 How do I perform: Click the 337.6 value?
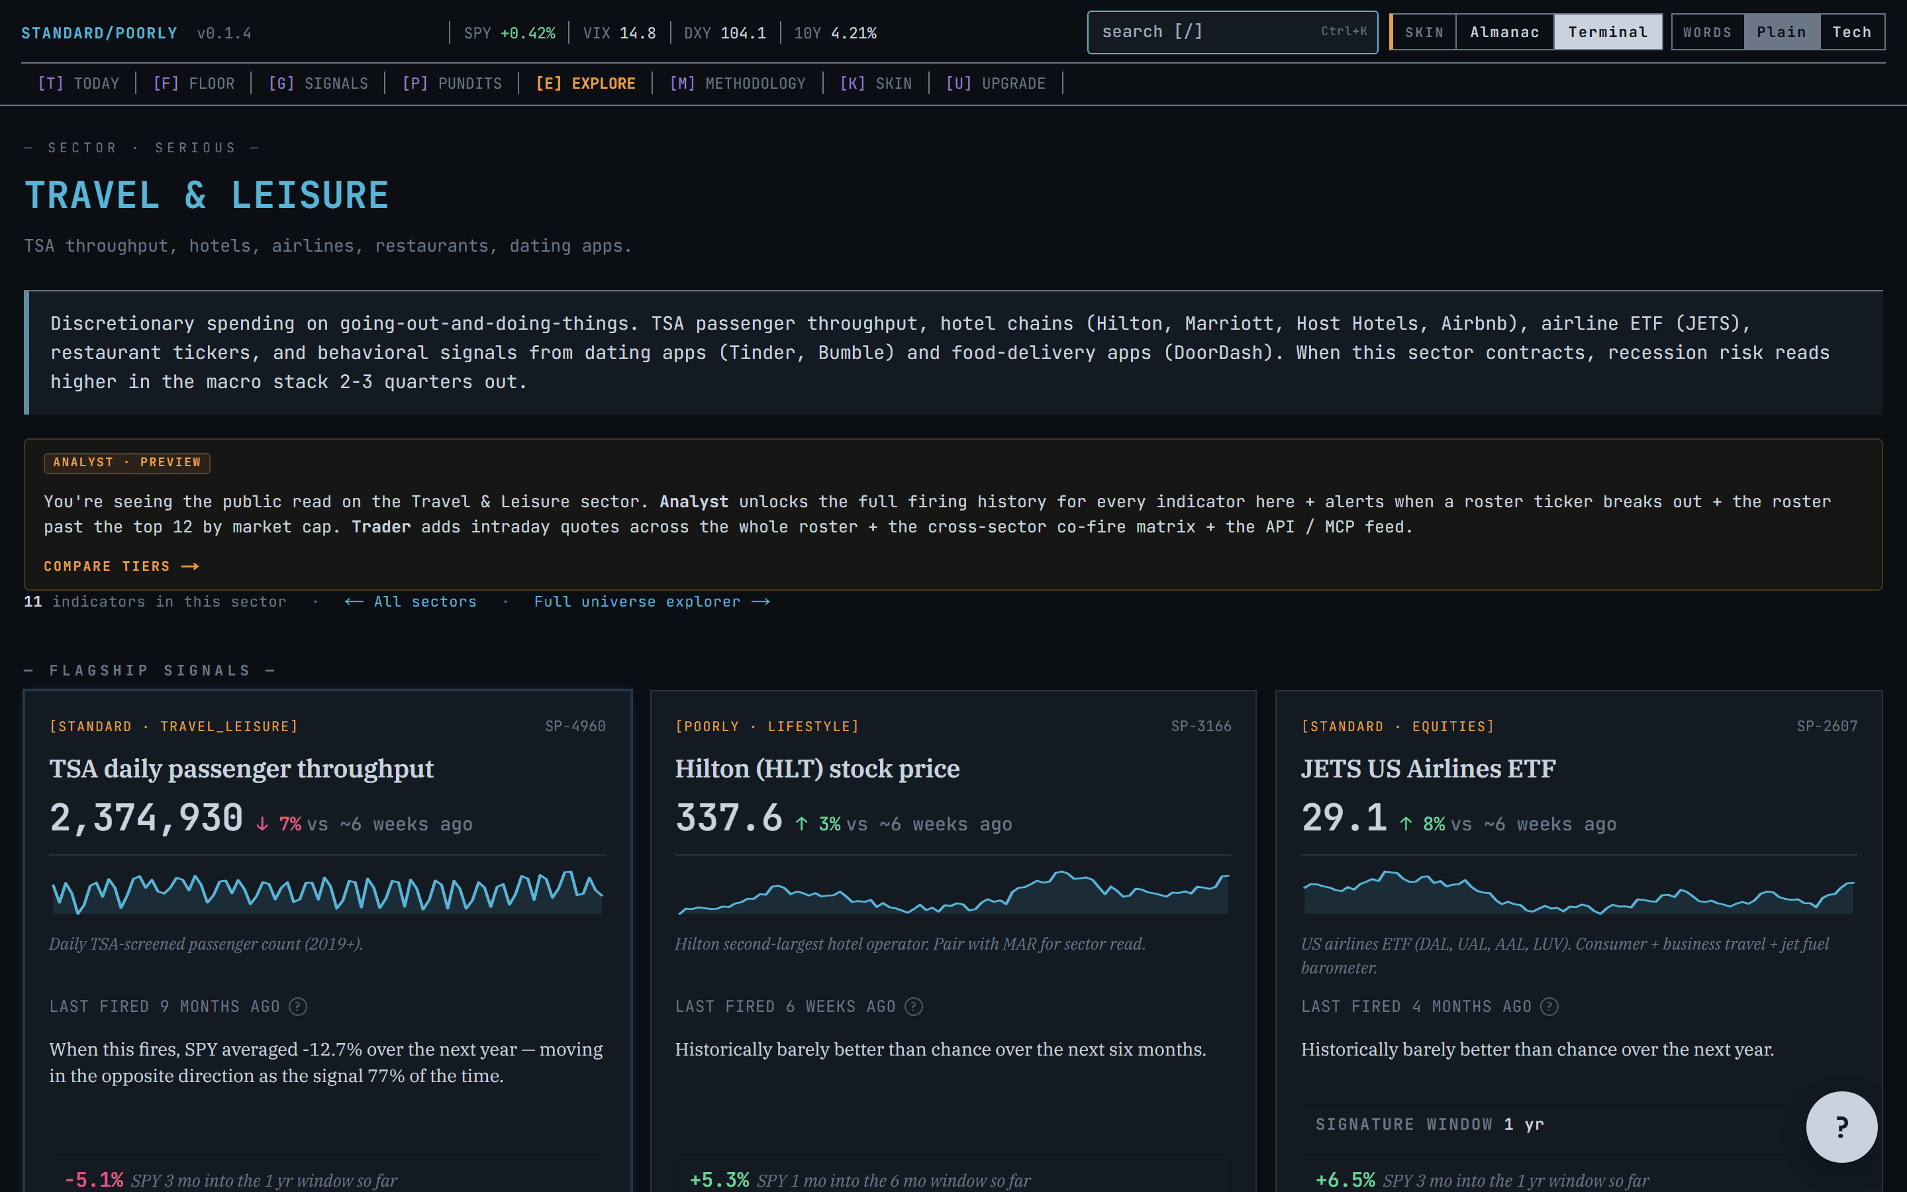coord(729,819)
